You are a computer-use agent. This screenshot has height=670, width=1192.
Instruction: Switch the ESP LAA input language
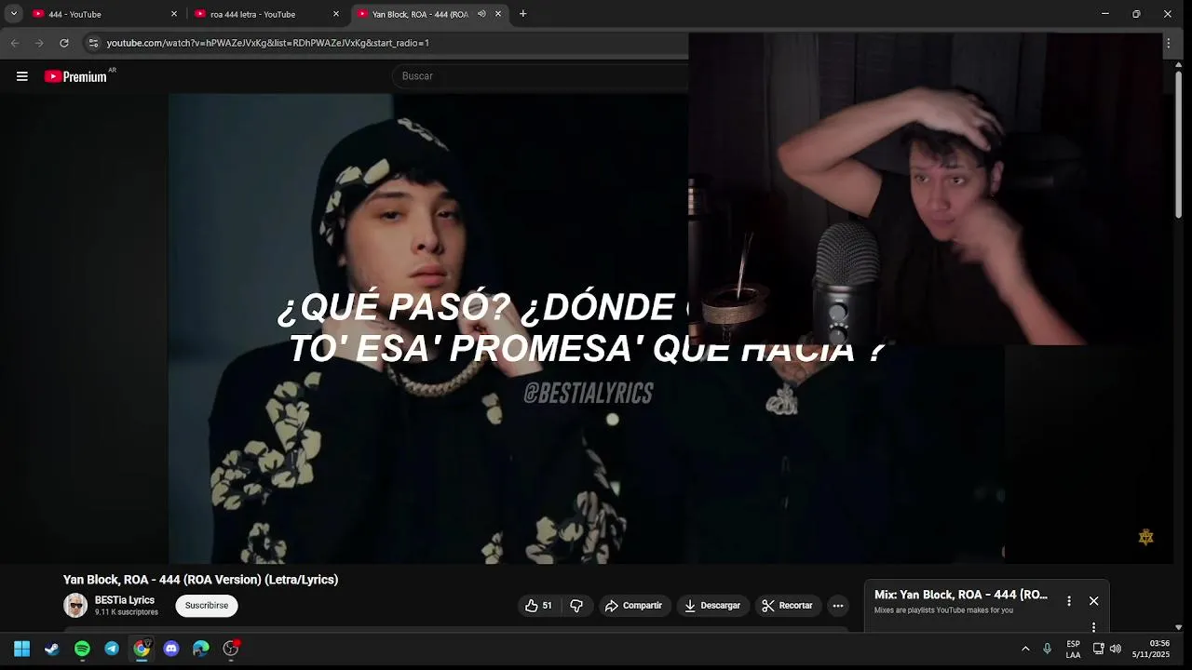coord(1073,649)
